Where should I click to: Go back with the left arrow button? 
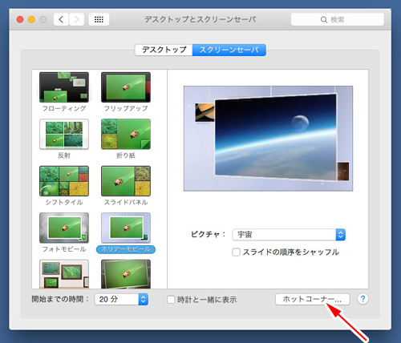coord(61,19)
